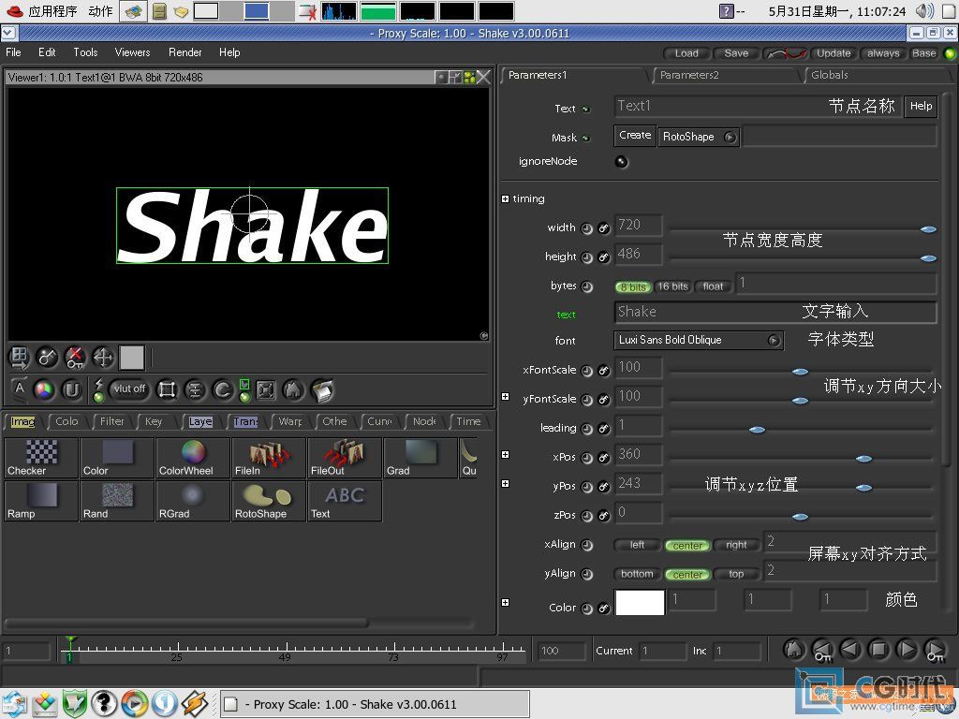Screen dimensions: 959x719
Task: Insert a FileIn node
Action: [269, 457]
